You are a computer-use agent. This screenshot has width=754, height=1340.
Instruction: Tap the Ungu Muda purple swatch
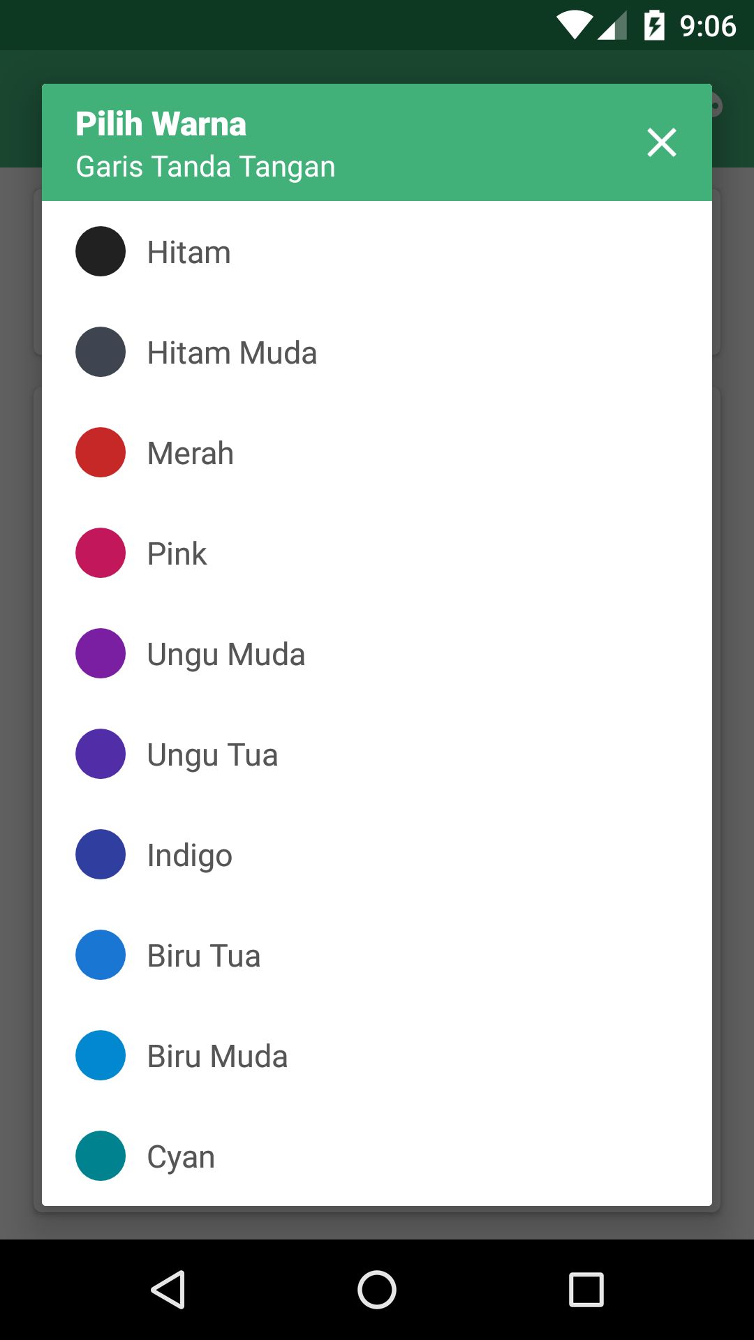(101, 653)
